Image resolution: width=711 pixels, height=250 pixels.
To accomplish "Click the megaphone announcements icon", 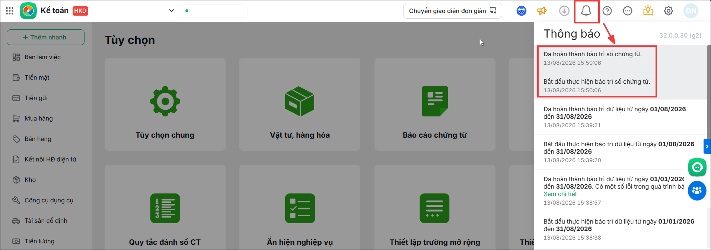I will click(542, 11).
